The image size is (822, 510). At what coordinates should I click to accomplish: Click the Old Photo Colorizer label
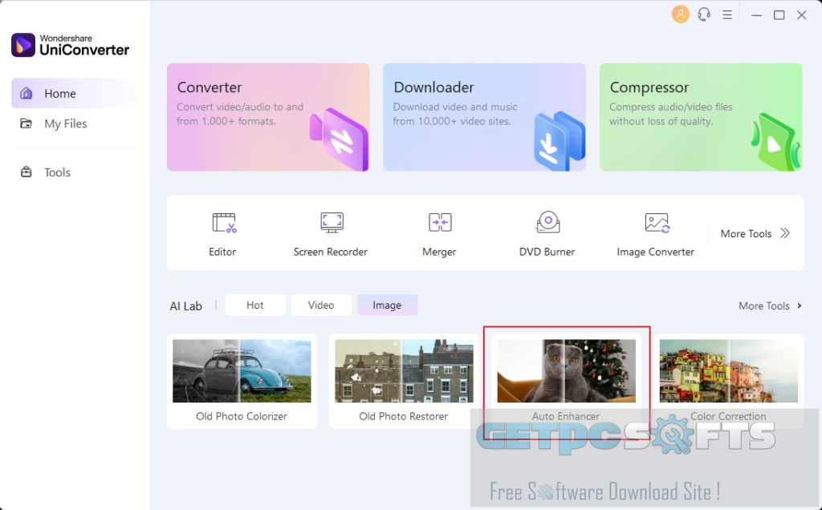[x=242, y=416]
